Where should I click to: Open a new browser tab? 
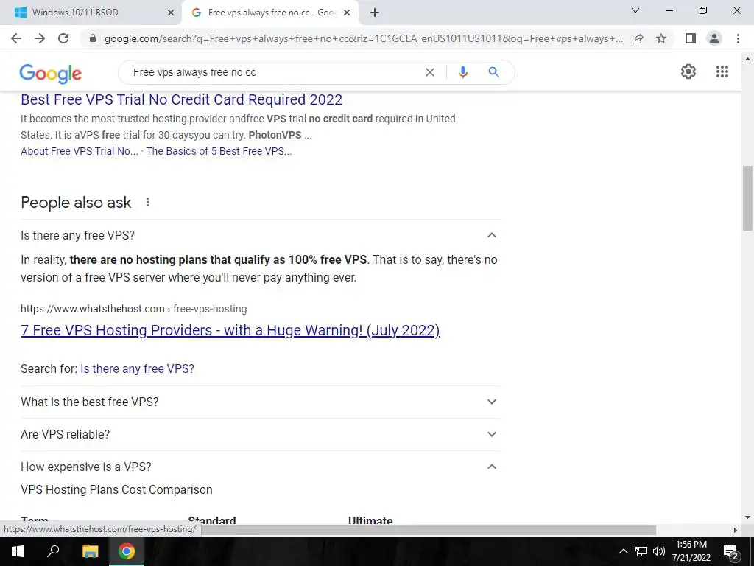[x=375, y=13]
